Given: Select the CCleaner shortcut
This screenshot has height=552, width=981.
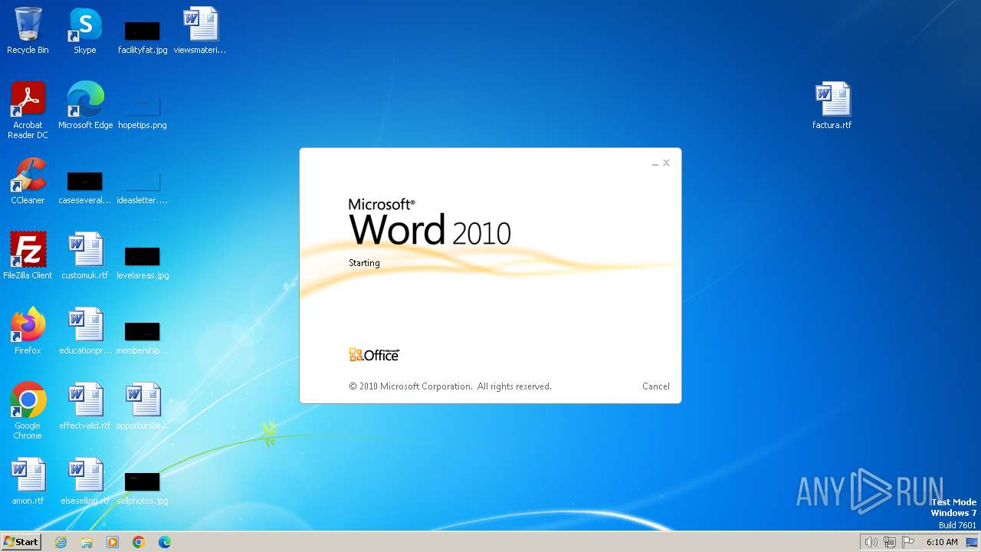Looking at the screenshot, I should 28,181.
